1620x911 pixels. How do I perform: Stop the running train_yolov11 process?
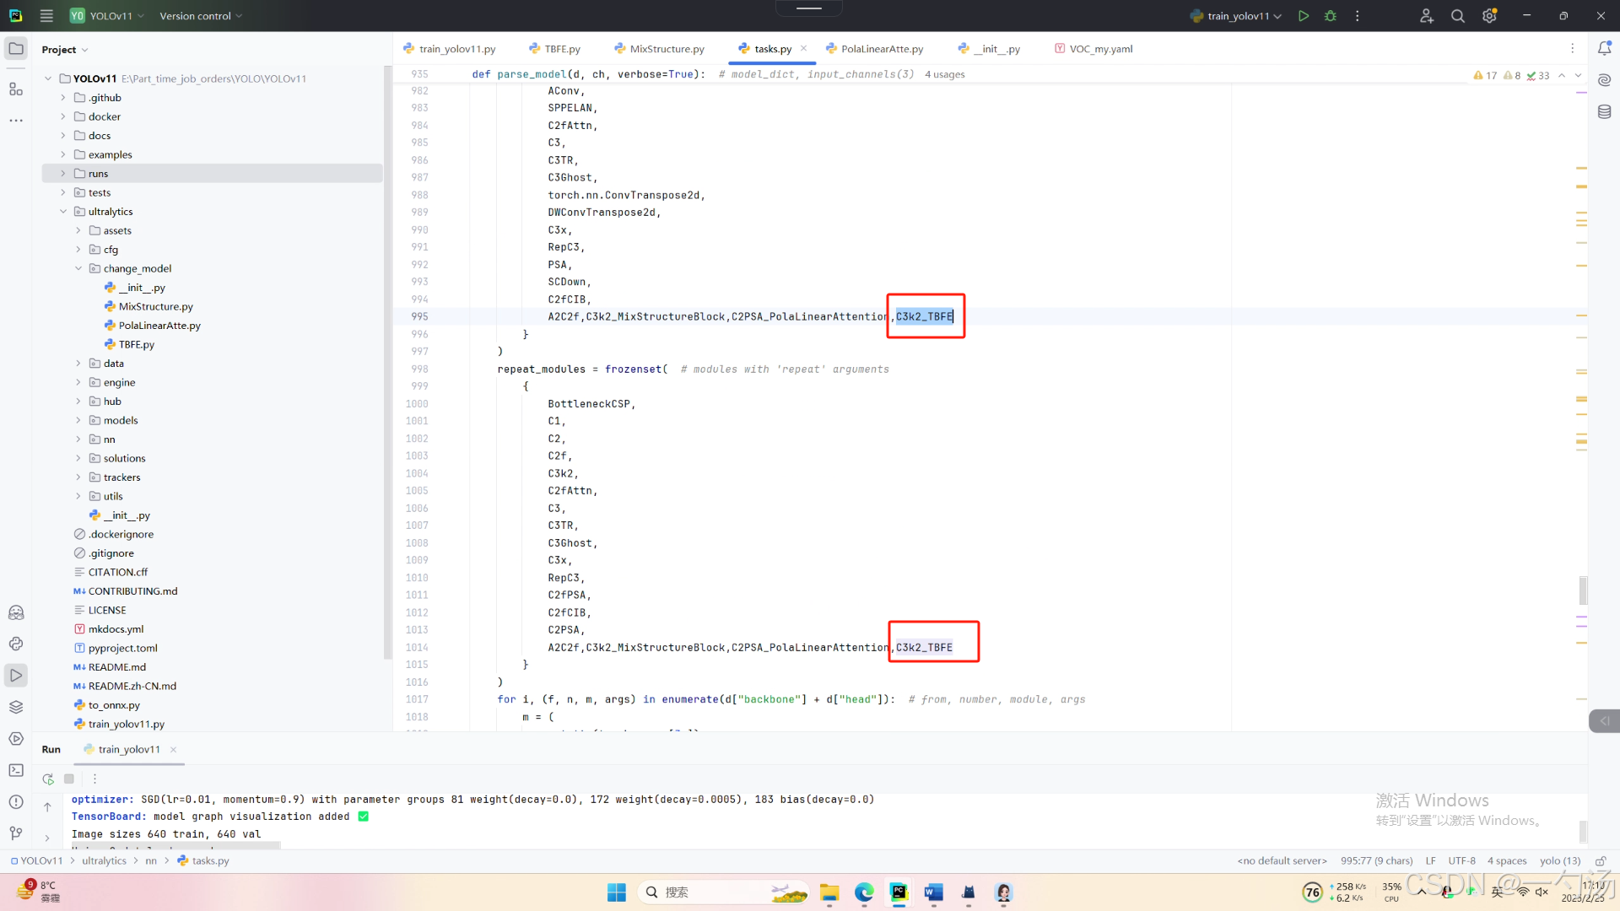pyautogui.click(x=69, y=779)
